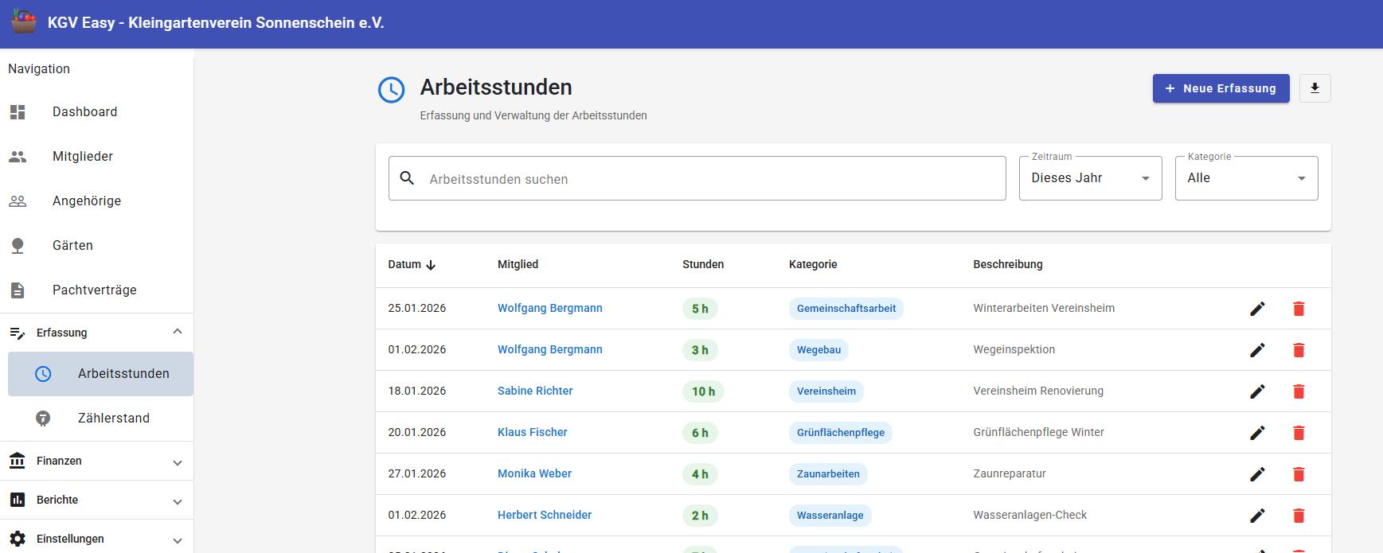1383x553 pixels.
Task: Open the Kategorie filter dropdown
Action: (x=1246, y=178)
